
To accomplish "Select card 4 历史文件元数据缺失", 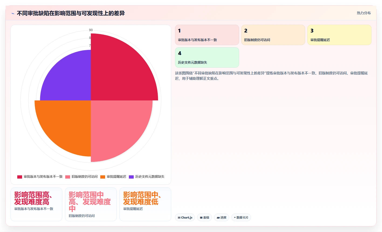I will pos(207,57).
